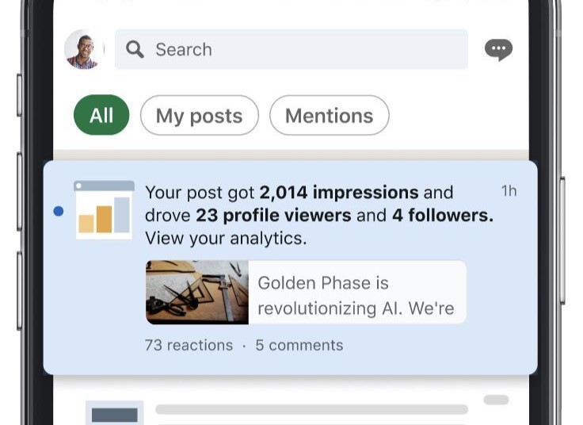Click the blue unread indicator dot
The height and width of the screenshot is (425, 583).
59,211
